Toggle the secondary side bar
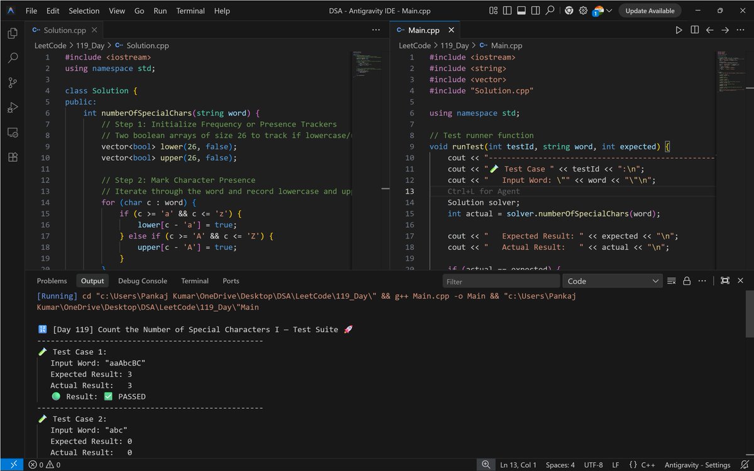This screenshot has width=754, height=471. 535,11
